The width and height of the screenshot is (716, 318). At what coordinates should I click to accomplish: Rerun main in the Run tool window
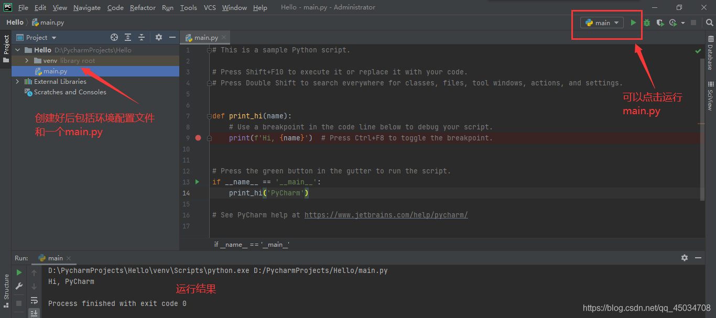coord(19,272)
